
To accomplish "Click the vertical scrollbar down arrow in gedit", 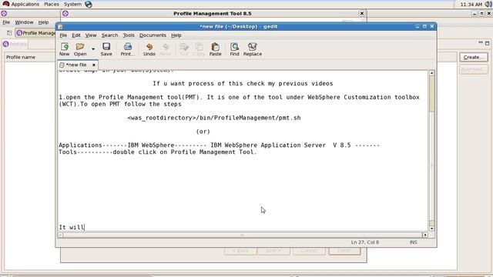I will (431, 229).
